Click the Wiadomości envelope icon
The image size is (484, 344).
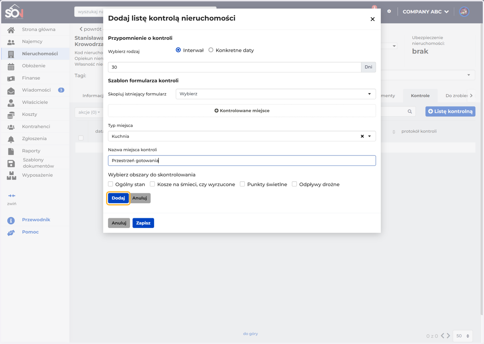tap(11, 90)
